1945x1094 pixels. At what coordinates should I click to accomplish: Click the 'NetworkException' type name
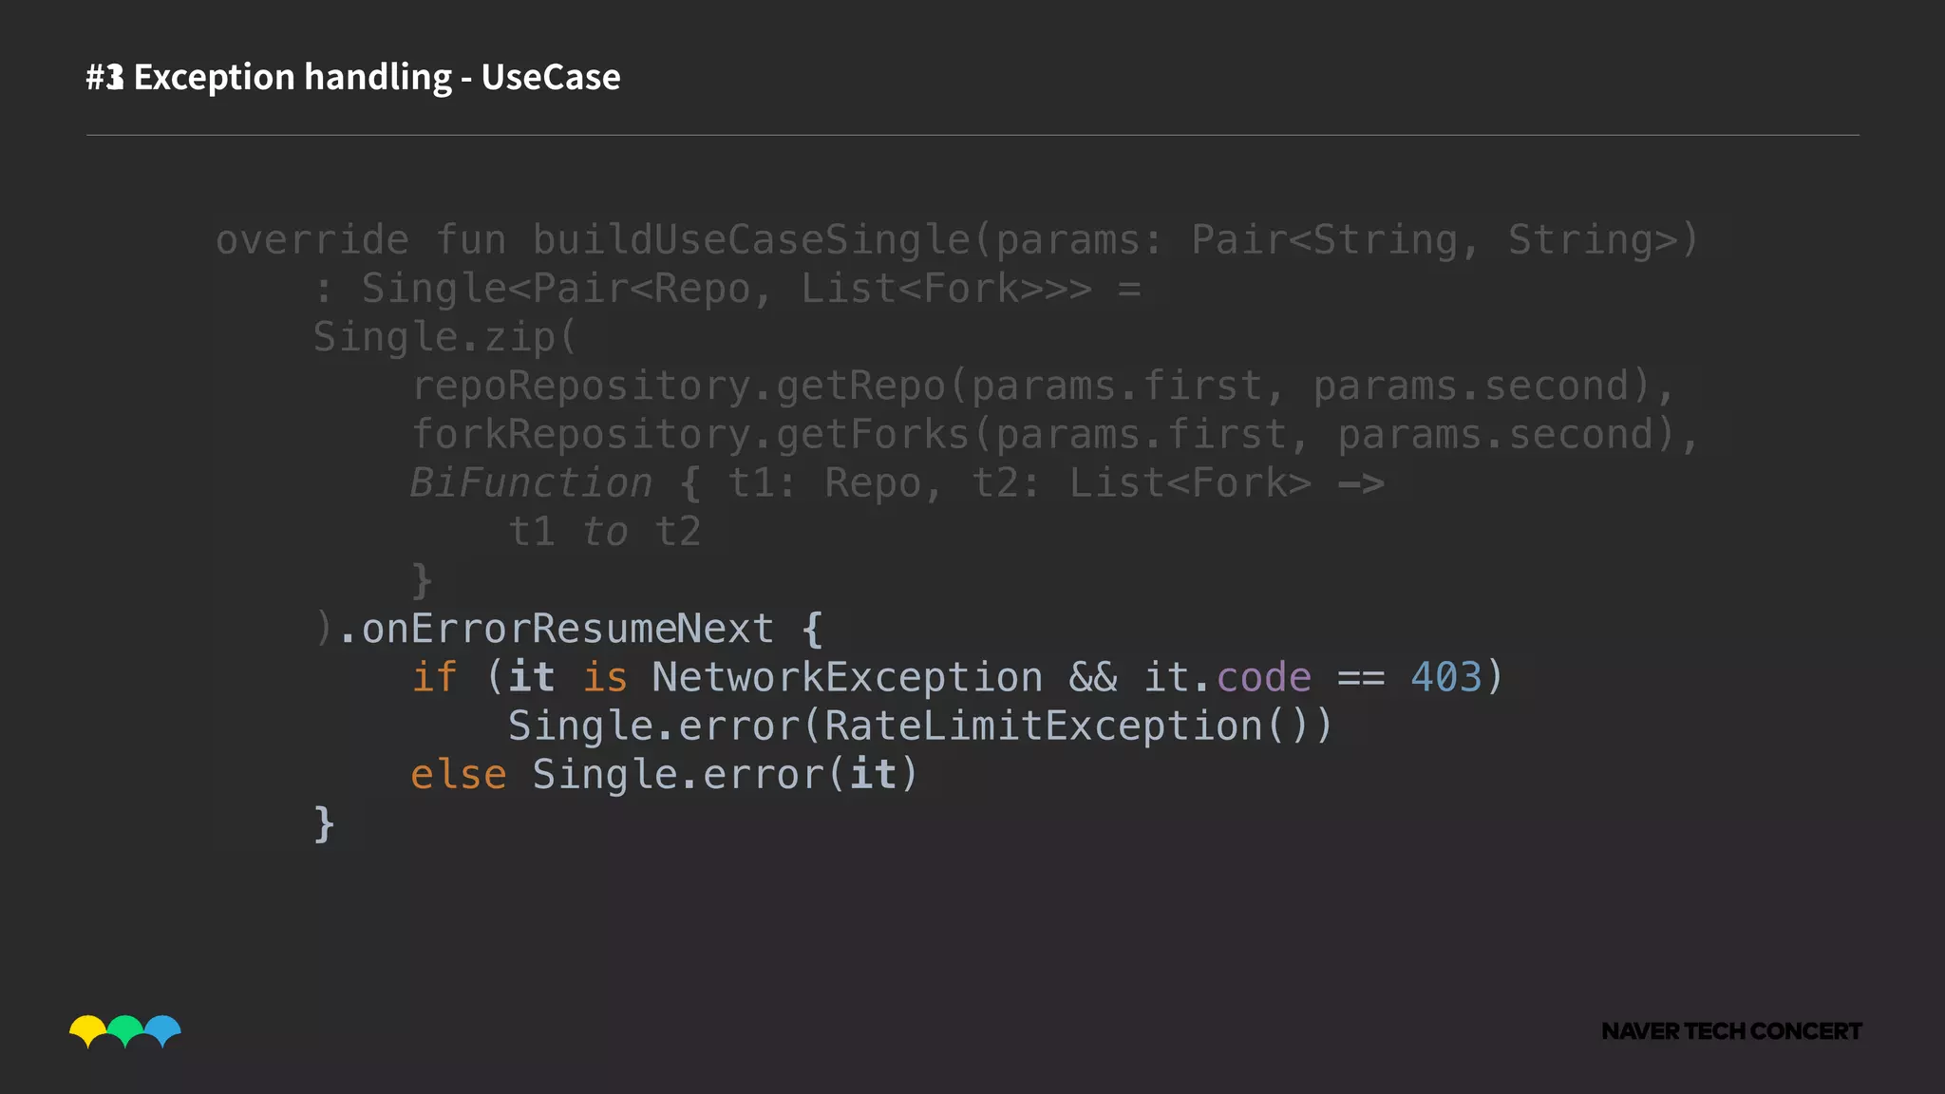tap(847, 677)
